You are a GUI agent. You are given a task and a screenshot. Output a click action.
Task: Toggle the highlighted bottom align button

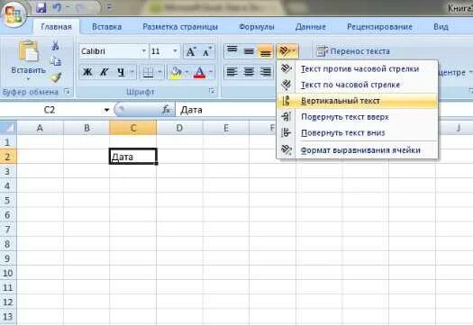(x=266, y=51)
